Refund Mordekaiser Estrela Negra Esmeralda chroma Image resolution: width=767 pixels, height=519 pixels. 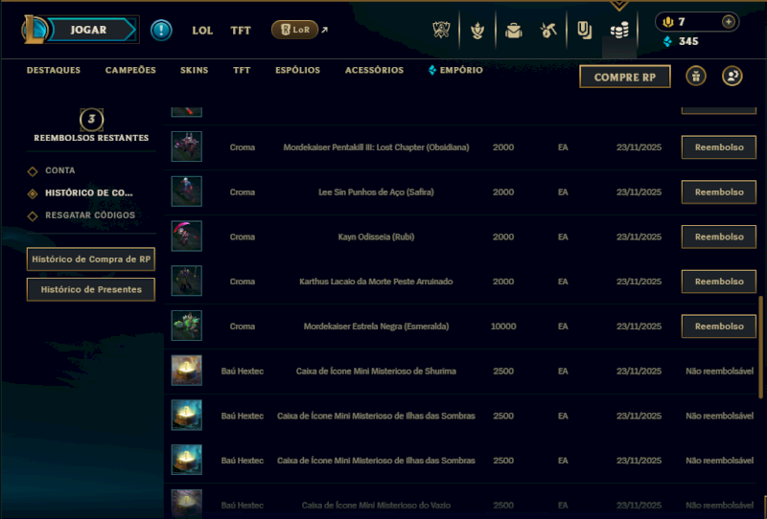[718, 327]
